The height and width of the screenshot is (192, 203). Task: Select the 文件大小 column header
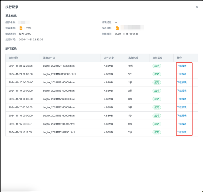(x=109, y=58)
